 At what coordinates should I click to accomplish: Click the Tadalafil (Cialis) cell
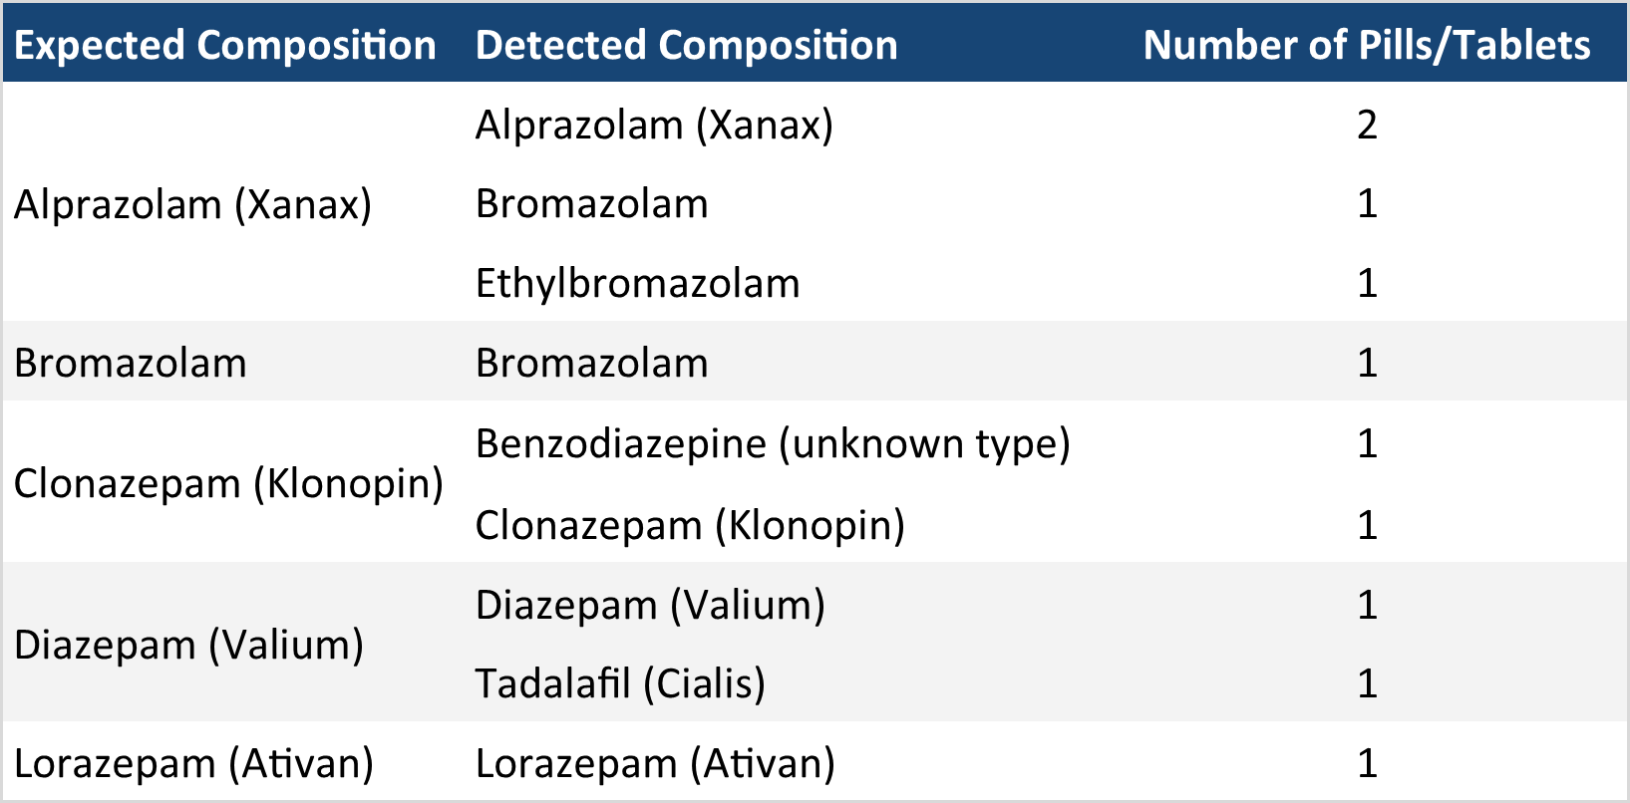pyautogui.click(x=620, y=684)
